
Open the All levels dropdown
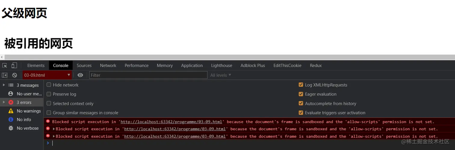[221, 75]
